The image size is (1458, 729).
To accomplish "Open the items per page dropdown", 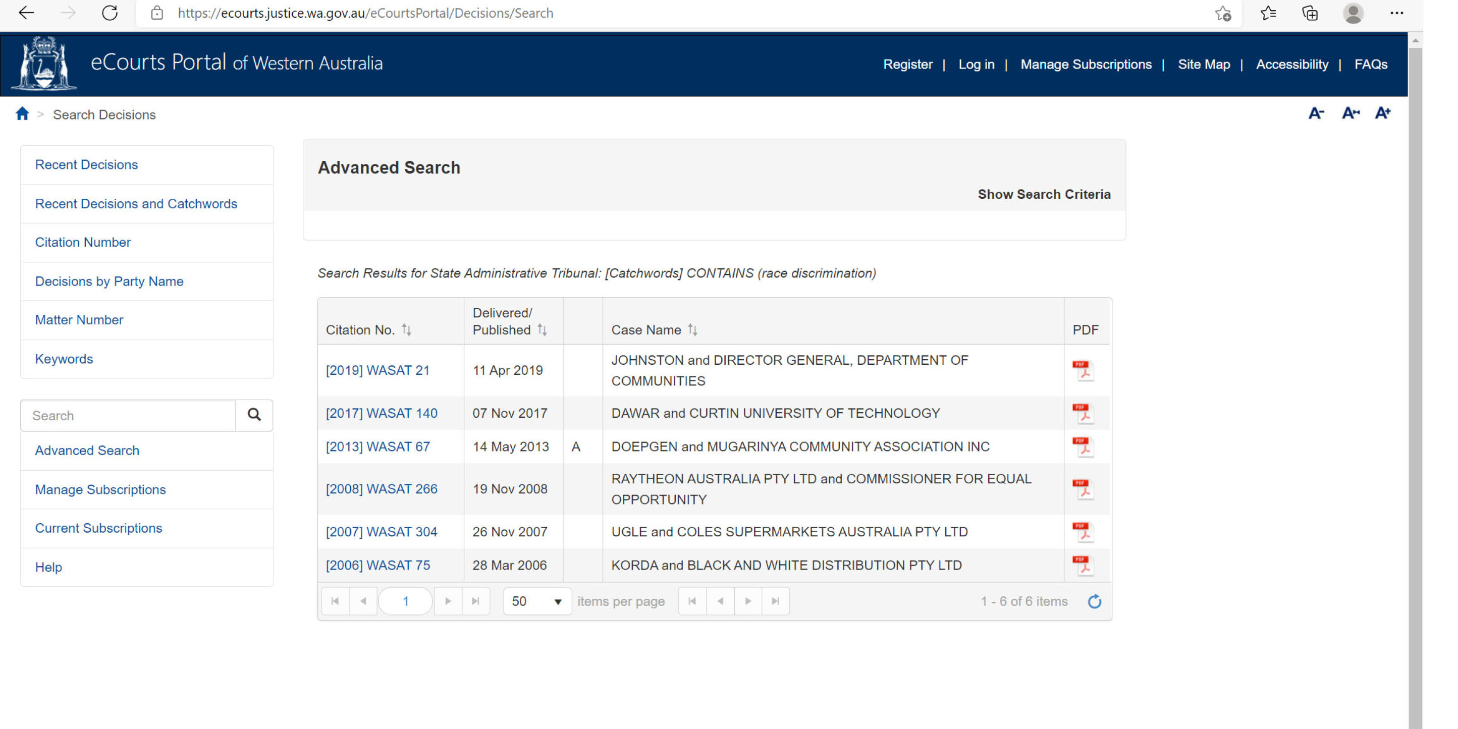I will click(536, 601).
